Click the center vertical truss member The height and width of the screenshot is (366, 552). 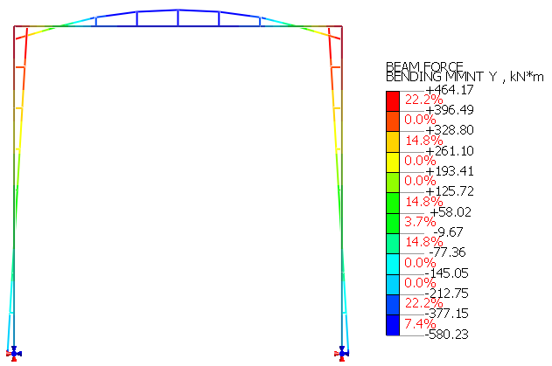[178, 17]
